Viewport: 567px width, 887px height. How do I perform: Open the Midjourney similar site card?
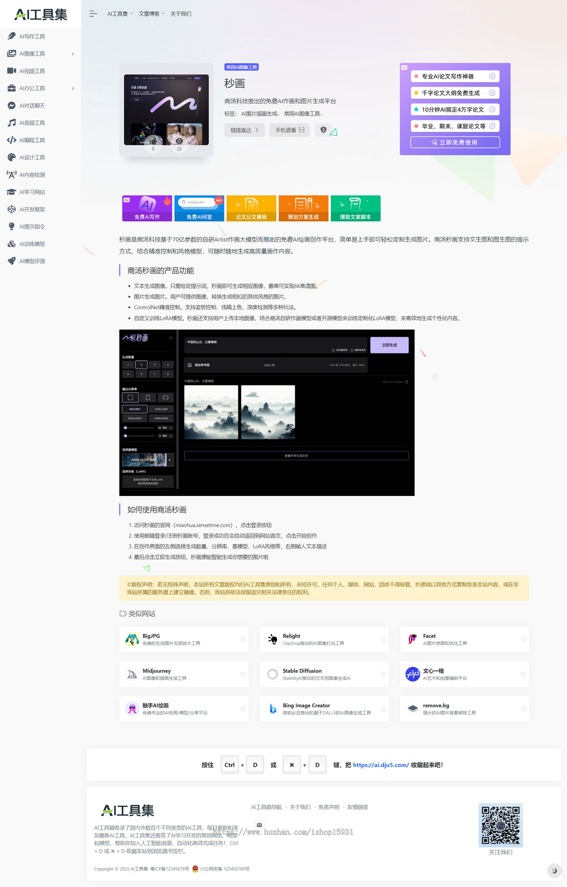click(184, 674)
